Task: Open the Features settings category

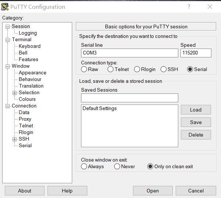Action: coord(28,59)
